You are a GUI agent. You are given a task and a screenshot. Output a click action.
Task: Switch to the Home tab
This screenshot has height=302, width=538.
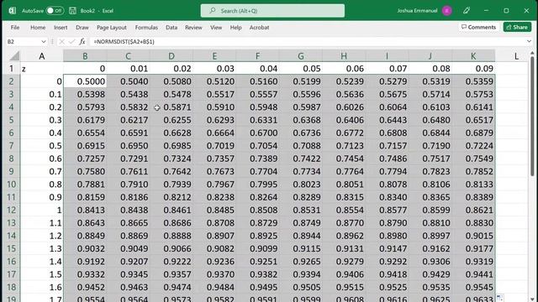(x=38, y=28)
